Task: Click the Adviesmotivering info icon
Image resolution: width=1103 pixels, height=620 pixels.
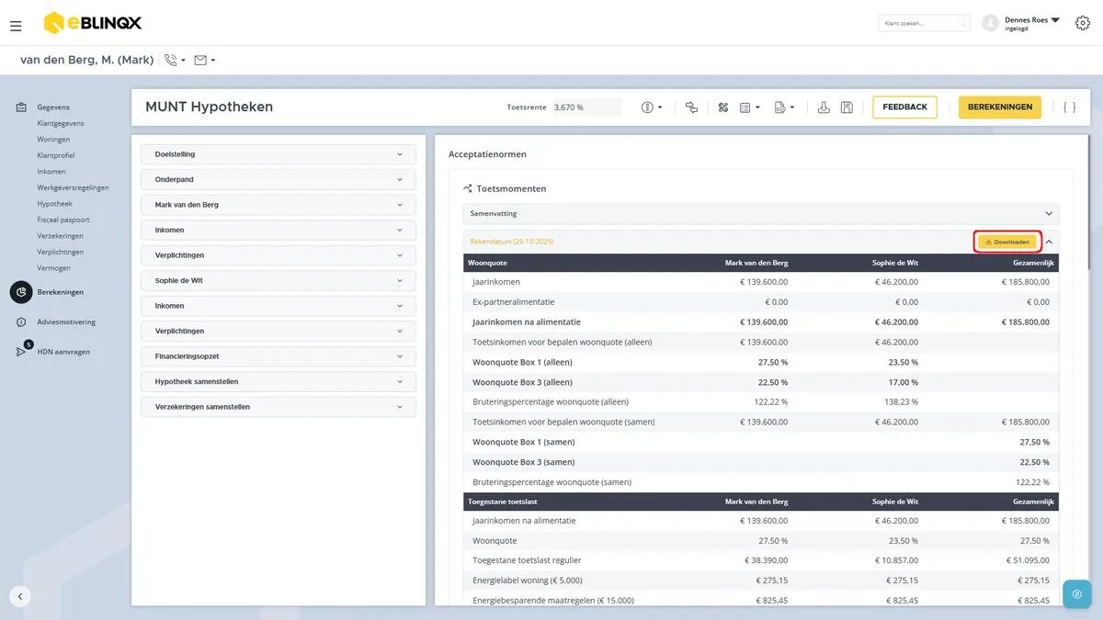Action: click(21, 322)
